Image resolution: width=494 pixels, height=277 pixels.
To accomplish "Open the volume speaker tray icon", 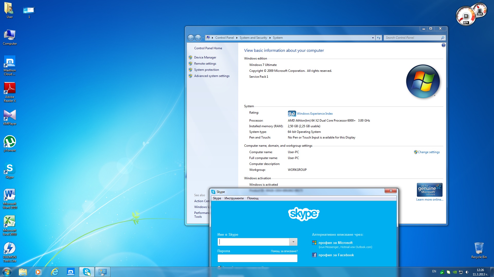I will [x=467, y=272].
